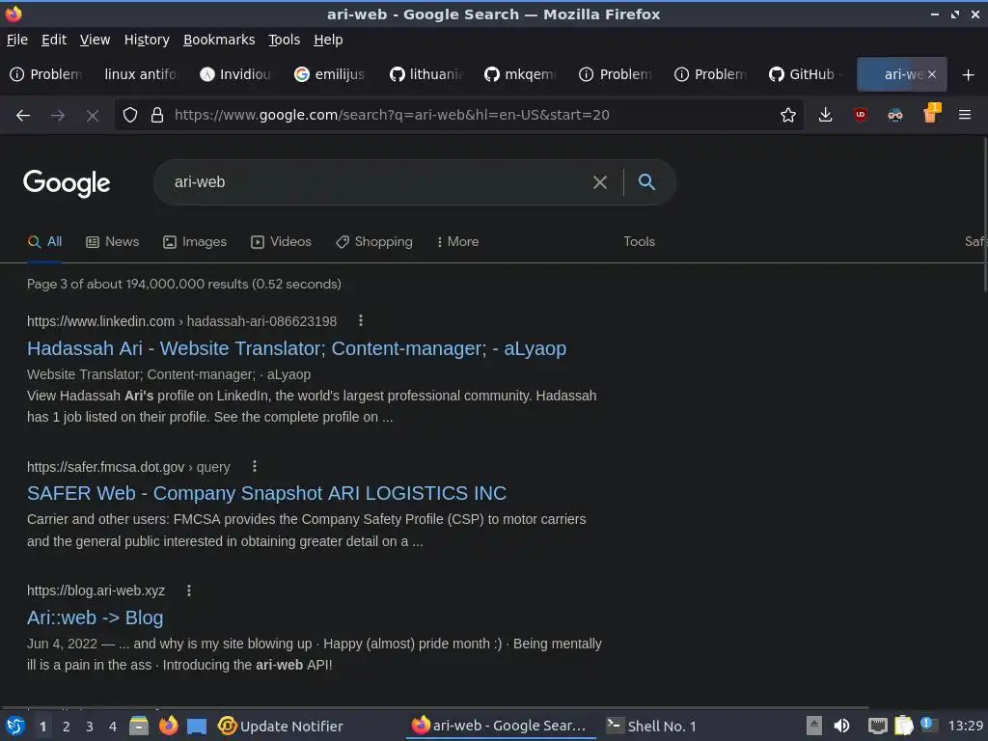Open the uBlock Origin extension icon
The height and width of the screenshot is (741, 988).
pyautogui.click(x=860, y=115)
